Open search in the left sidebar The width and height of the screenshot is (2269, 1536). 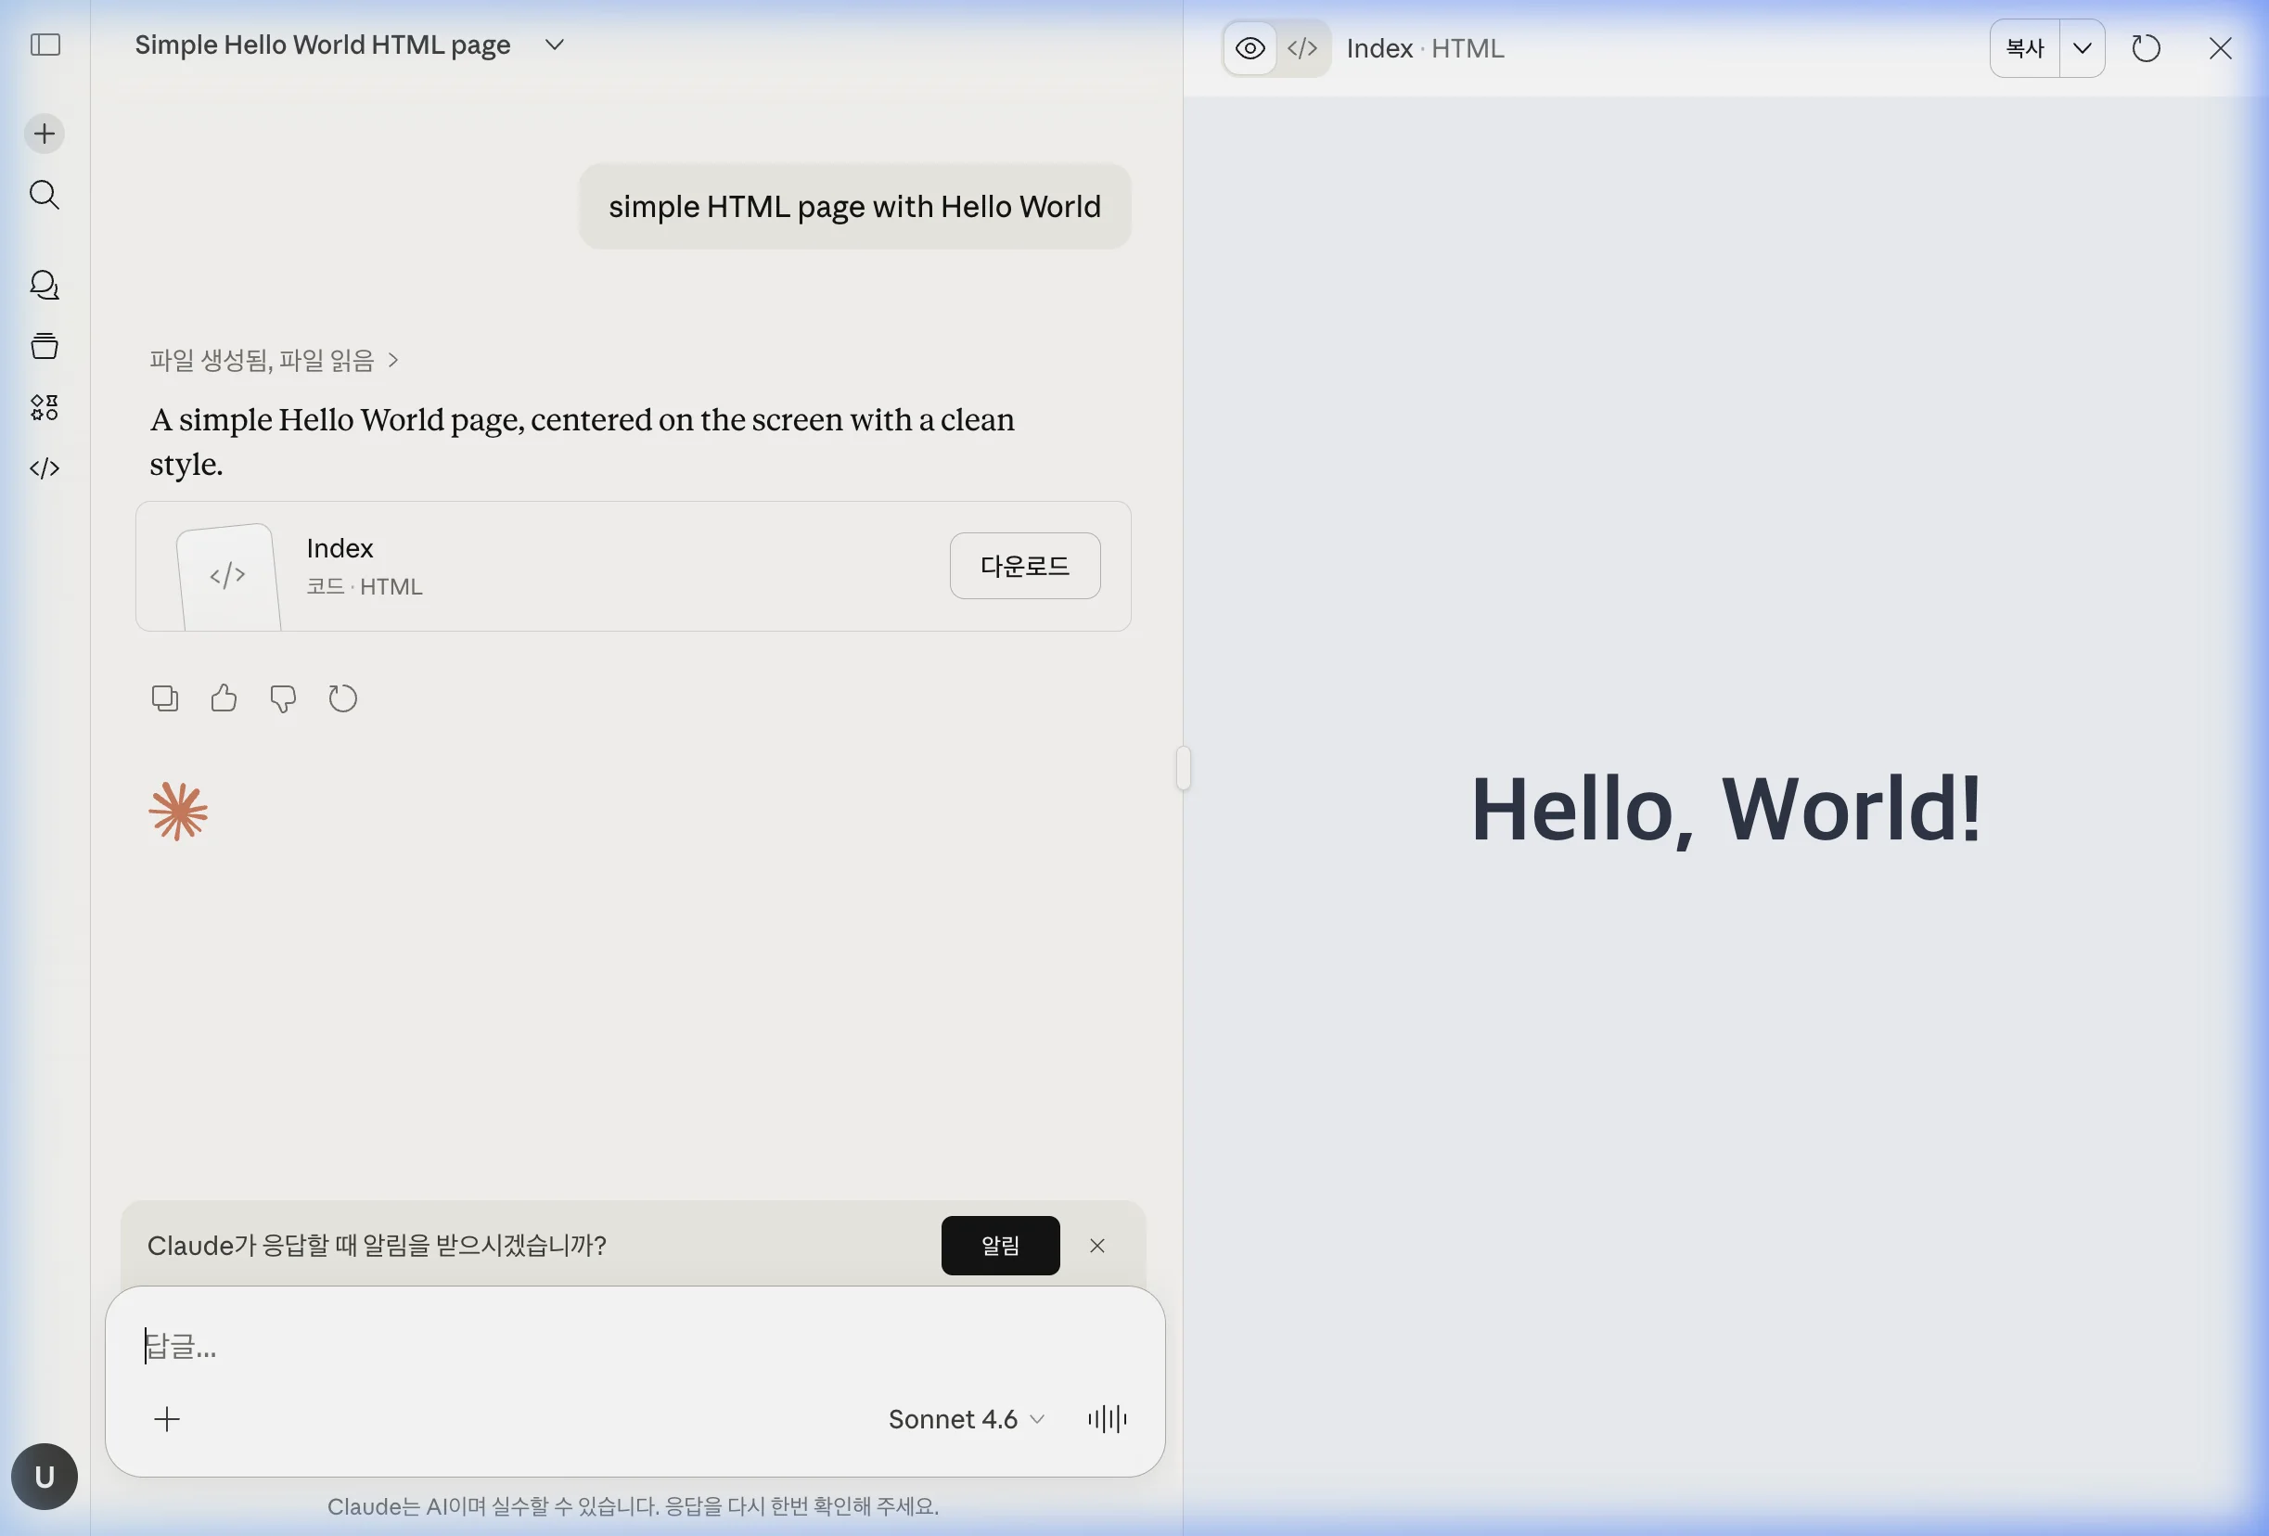coord(44,196)
